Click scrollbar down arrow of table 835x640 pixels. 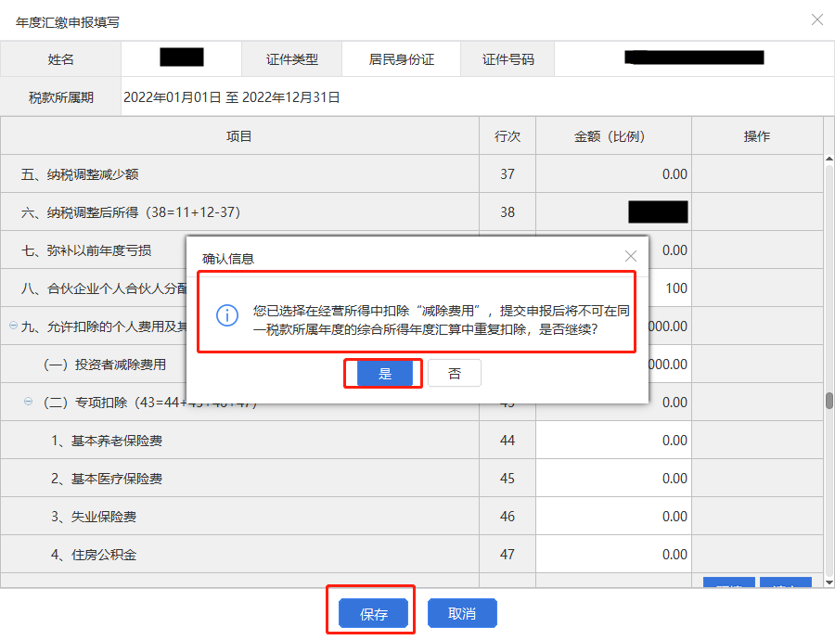pos(829,581)
